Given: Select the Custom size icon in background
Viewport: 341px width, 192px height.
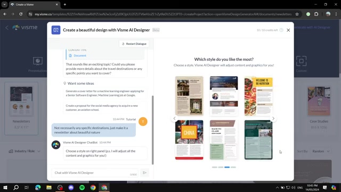Looking at the screenshot, I should (x=301, y=61).
